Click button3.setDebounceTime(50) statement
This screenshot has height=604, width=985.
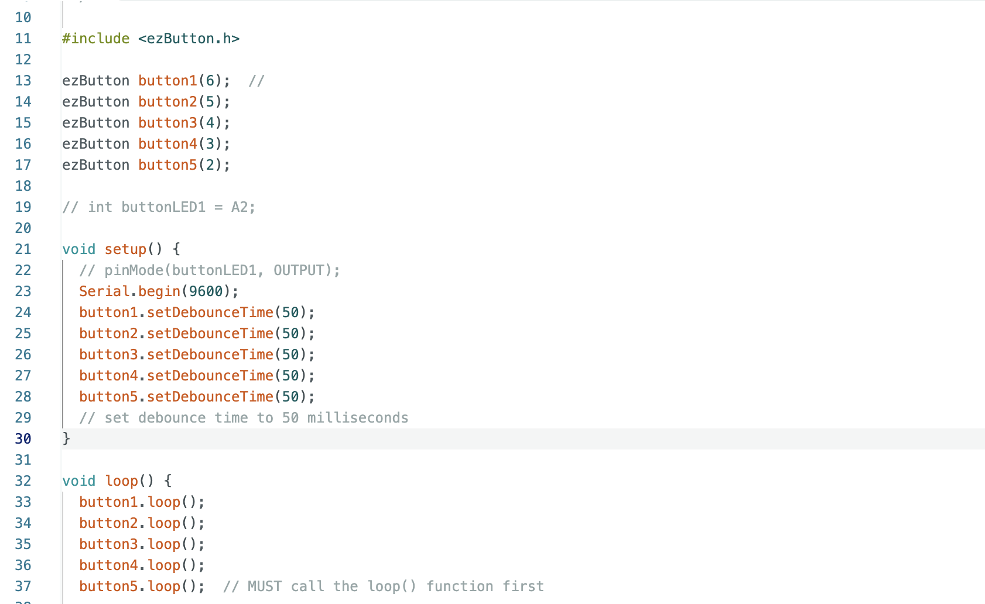(x=197, y=355)
